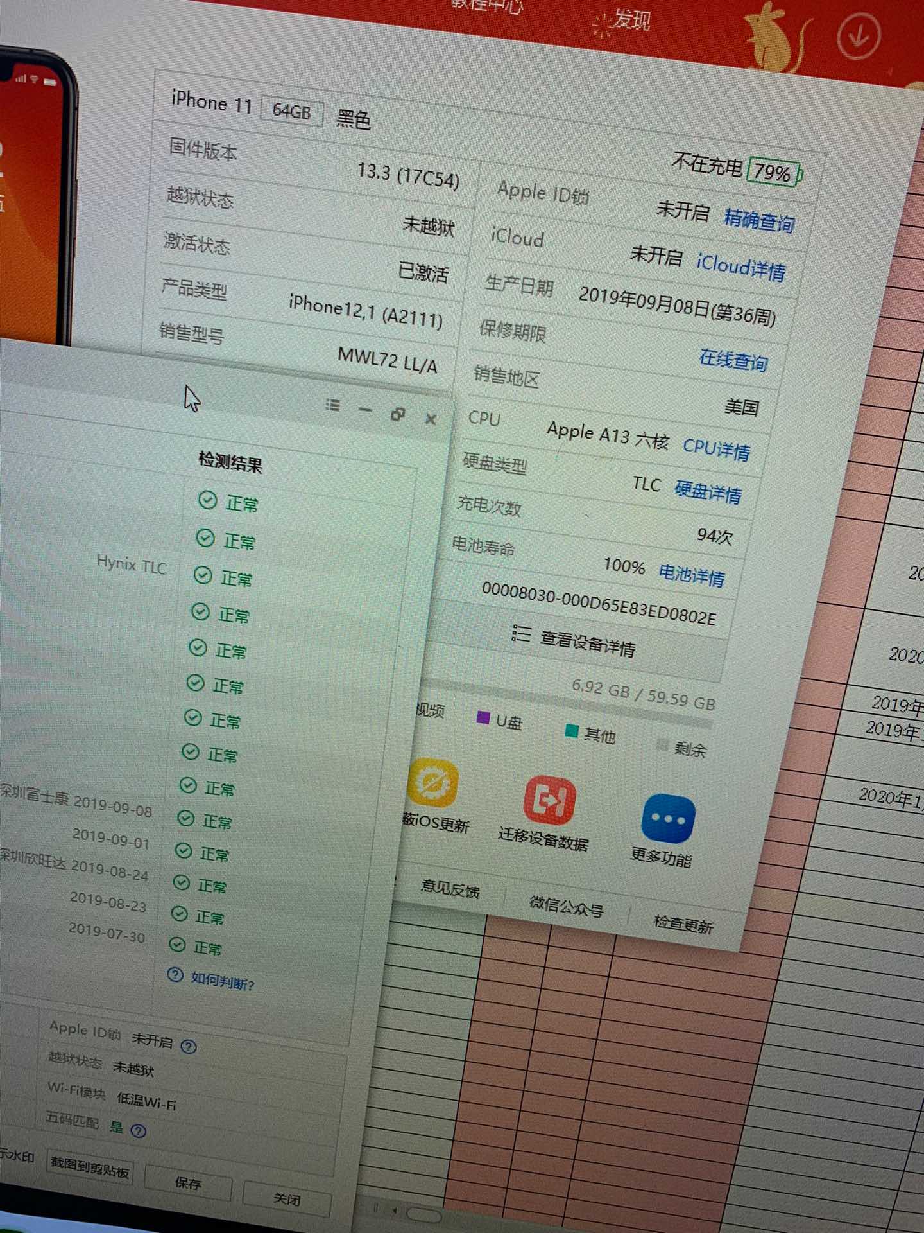
Task: Open 迁移设备数据 red icon
Action: coord(549,800)
